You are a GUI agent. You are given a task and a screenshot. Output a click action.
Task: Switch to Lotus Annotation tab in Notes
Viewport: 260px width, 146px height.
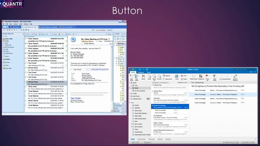click(x=67, y=27)
